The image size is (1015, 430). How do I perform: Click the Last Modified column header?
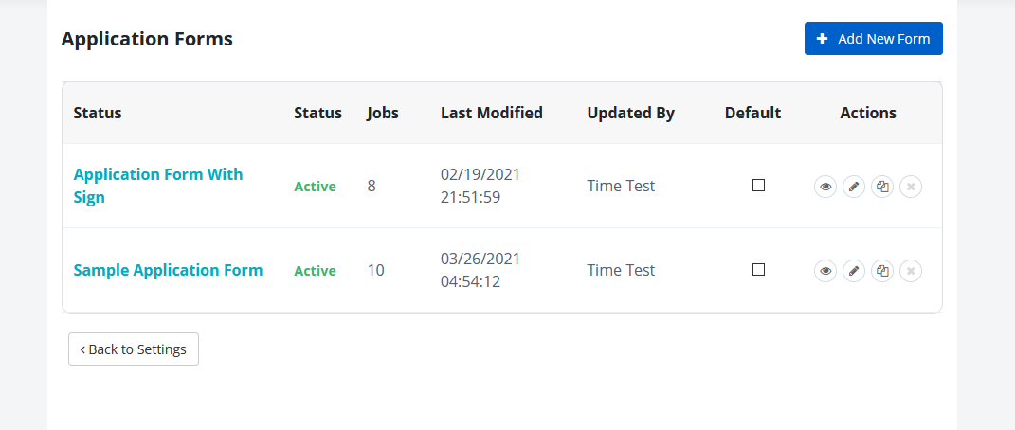click(x=492, y=113)
